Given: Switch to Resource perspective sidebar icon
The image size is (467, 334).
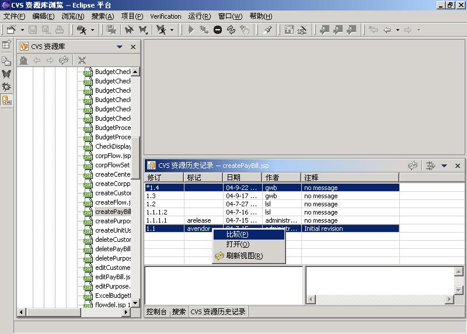Looking at the screenshot, I should click(6, 61).
